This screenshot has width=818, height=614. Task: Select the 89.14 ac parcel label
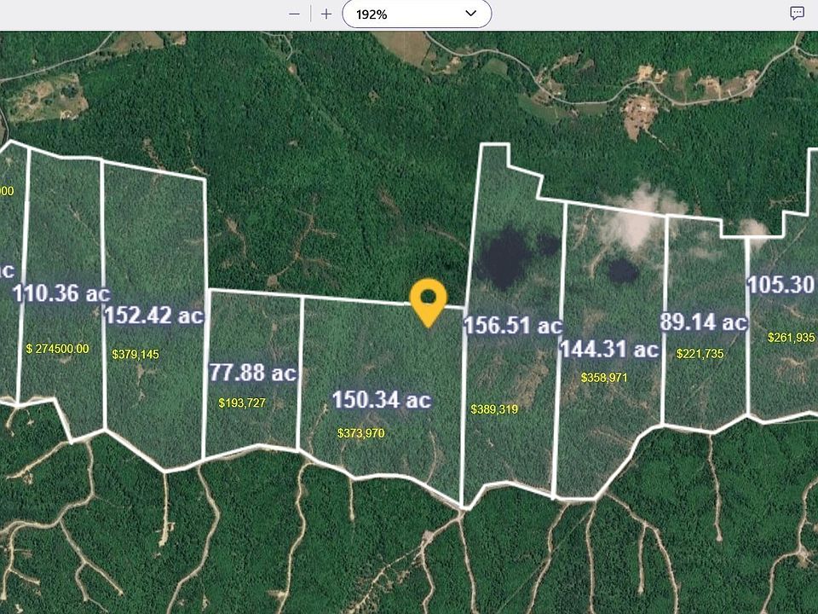704,321
